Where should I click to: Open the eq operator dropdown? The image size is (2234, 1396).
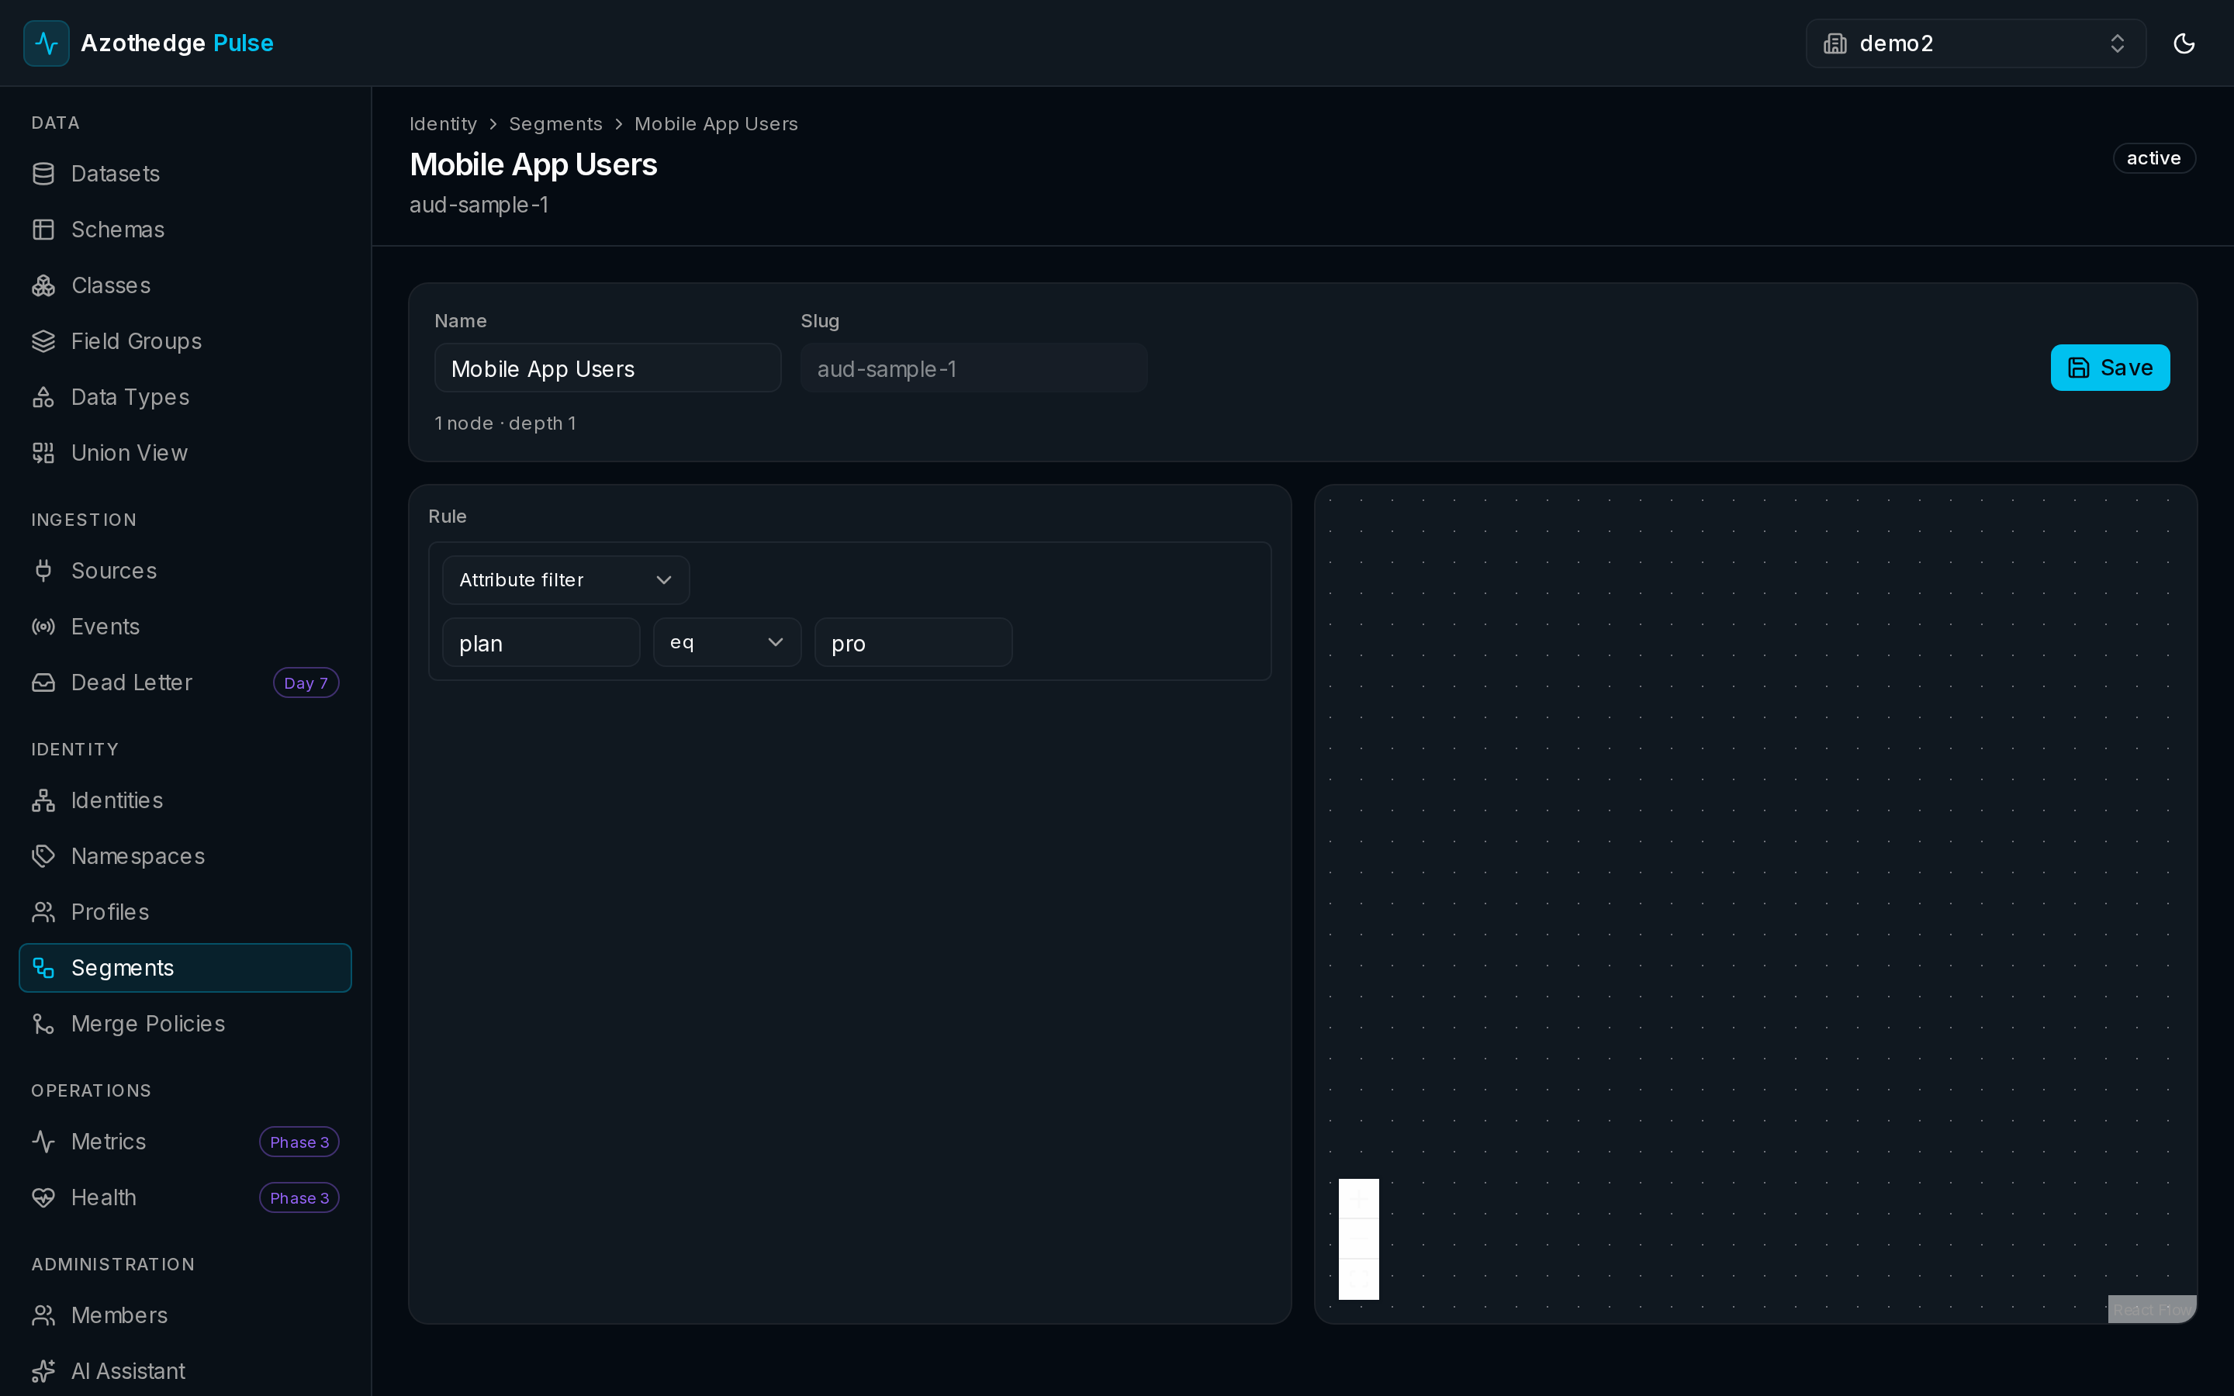728,643
